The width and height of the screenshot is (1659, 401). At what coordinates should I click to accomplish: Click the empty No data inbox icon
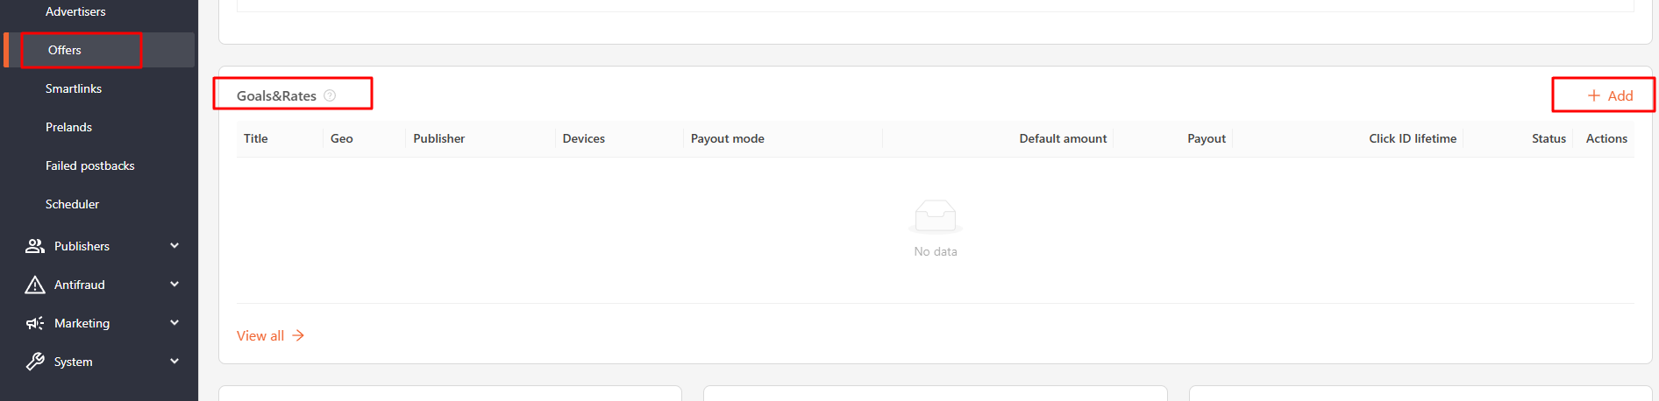click(936, 216)
